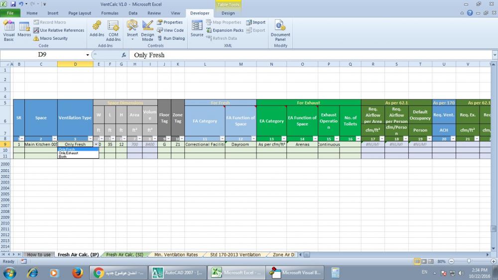Zoom in with plus button

[x=493, y=261]
